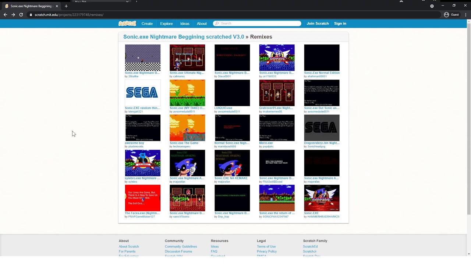Open the Create menu item

(147, 23)
